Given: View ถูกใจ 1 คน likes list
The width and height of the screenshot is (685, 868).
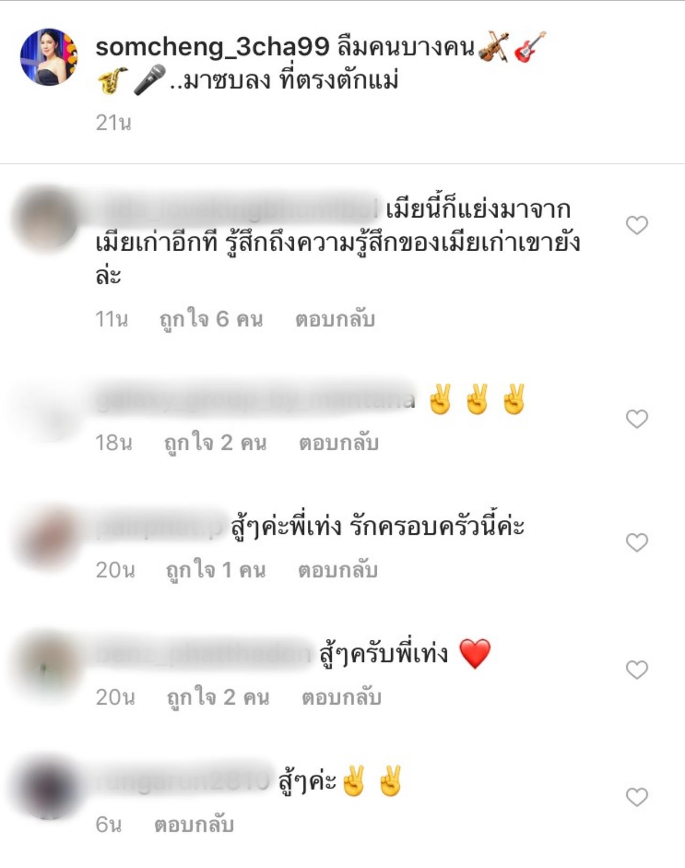Looking at the screenshot, I should pos(216,571).
